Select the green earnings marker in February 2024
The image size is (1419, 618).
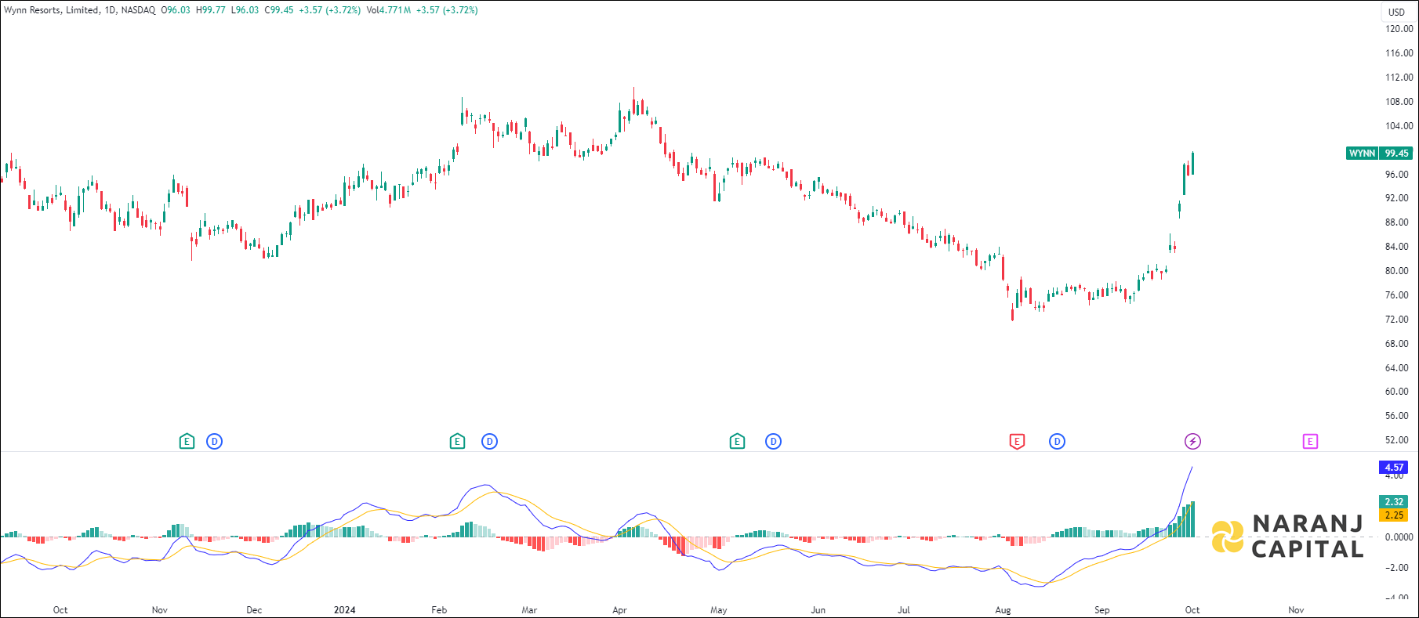(457, 442)
